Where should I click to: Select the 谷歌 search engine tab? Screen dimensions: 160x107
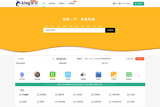(52, 26)
